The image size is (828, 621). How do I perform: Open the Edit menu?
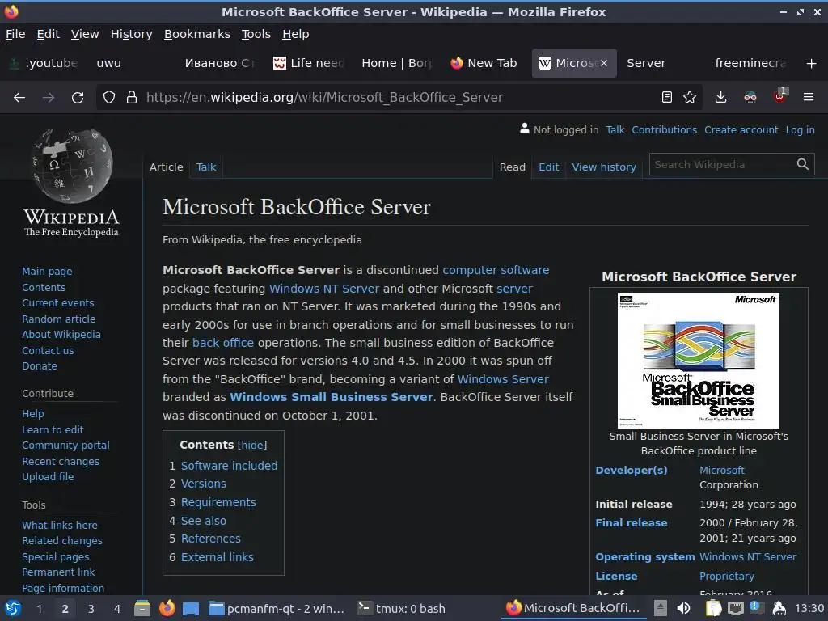tap(48, 34)
